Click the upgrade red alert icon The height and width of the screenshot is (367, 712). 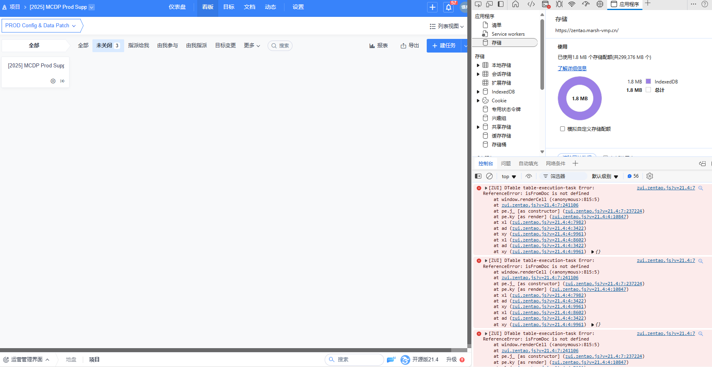[x=462, y=360]
